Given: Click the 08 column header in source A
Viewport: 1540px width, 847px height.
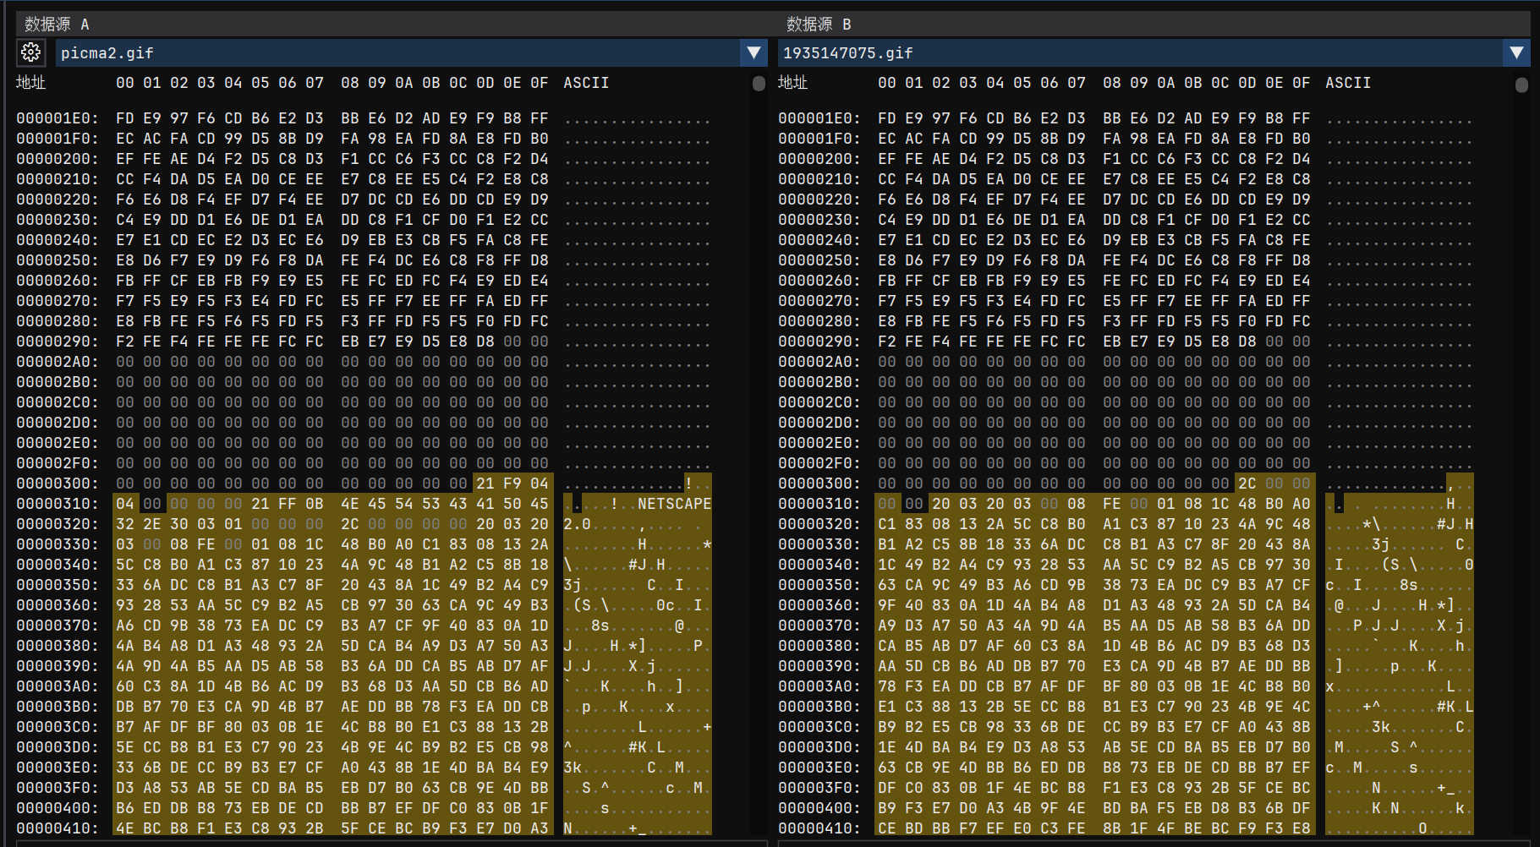Looking at the screenshot, I should click(x=350, y=83).
